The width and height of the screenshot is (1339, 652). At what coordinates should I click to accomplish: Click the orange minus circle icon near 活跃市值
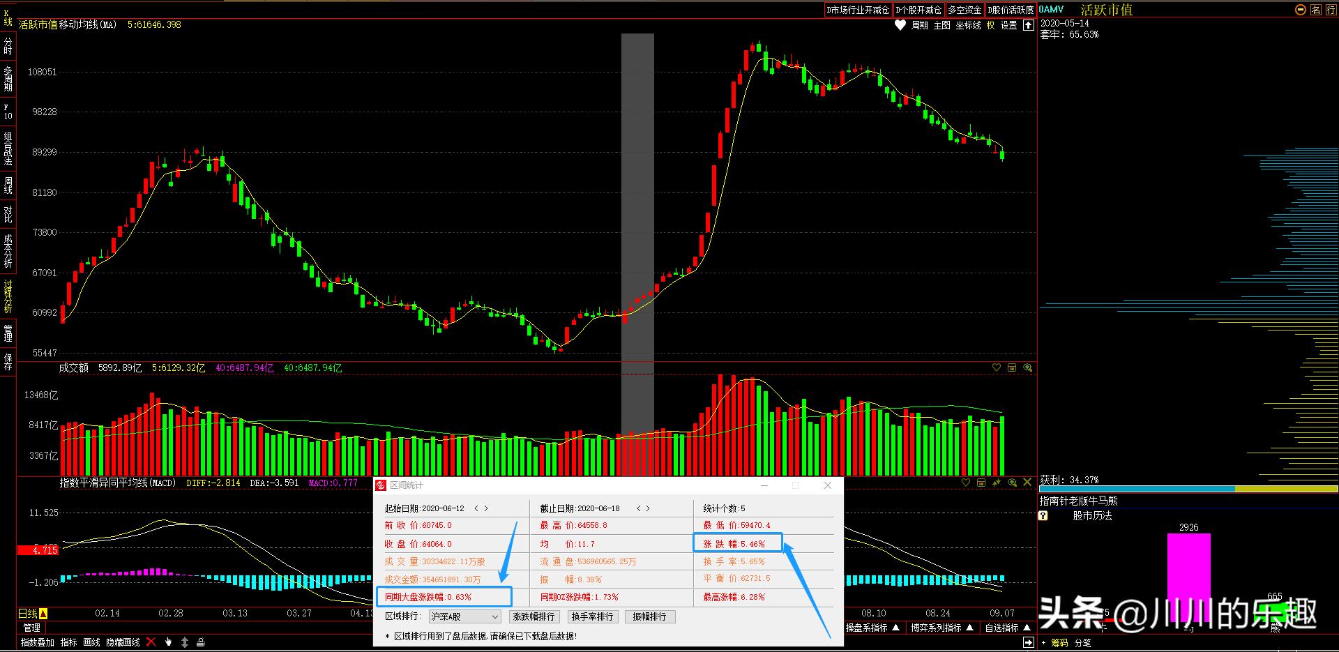1300,10
